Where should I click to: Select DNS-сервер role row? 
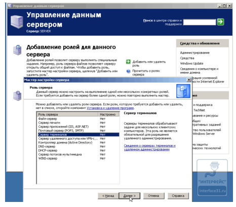(x=78, y=146)
